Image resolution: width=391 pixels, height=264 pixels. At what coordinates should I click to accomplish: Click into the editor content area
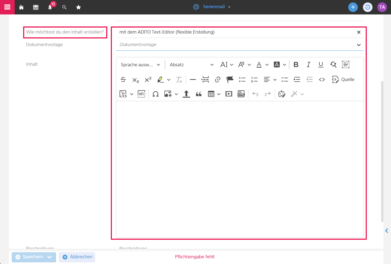click(240, 169)
